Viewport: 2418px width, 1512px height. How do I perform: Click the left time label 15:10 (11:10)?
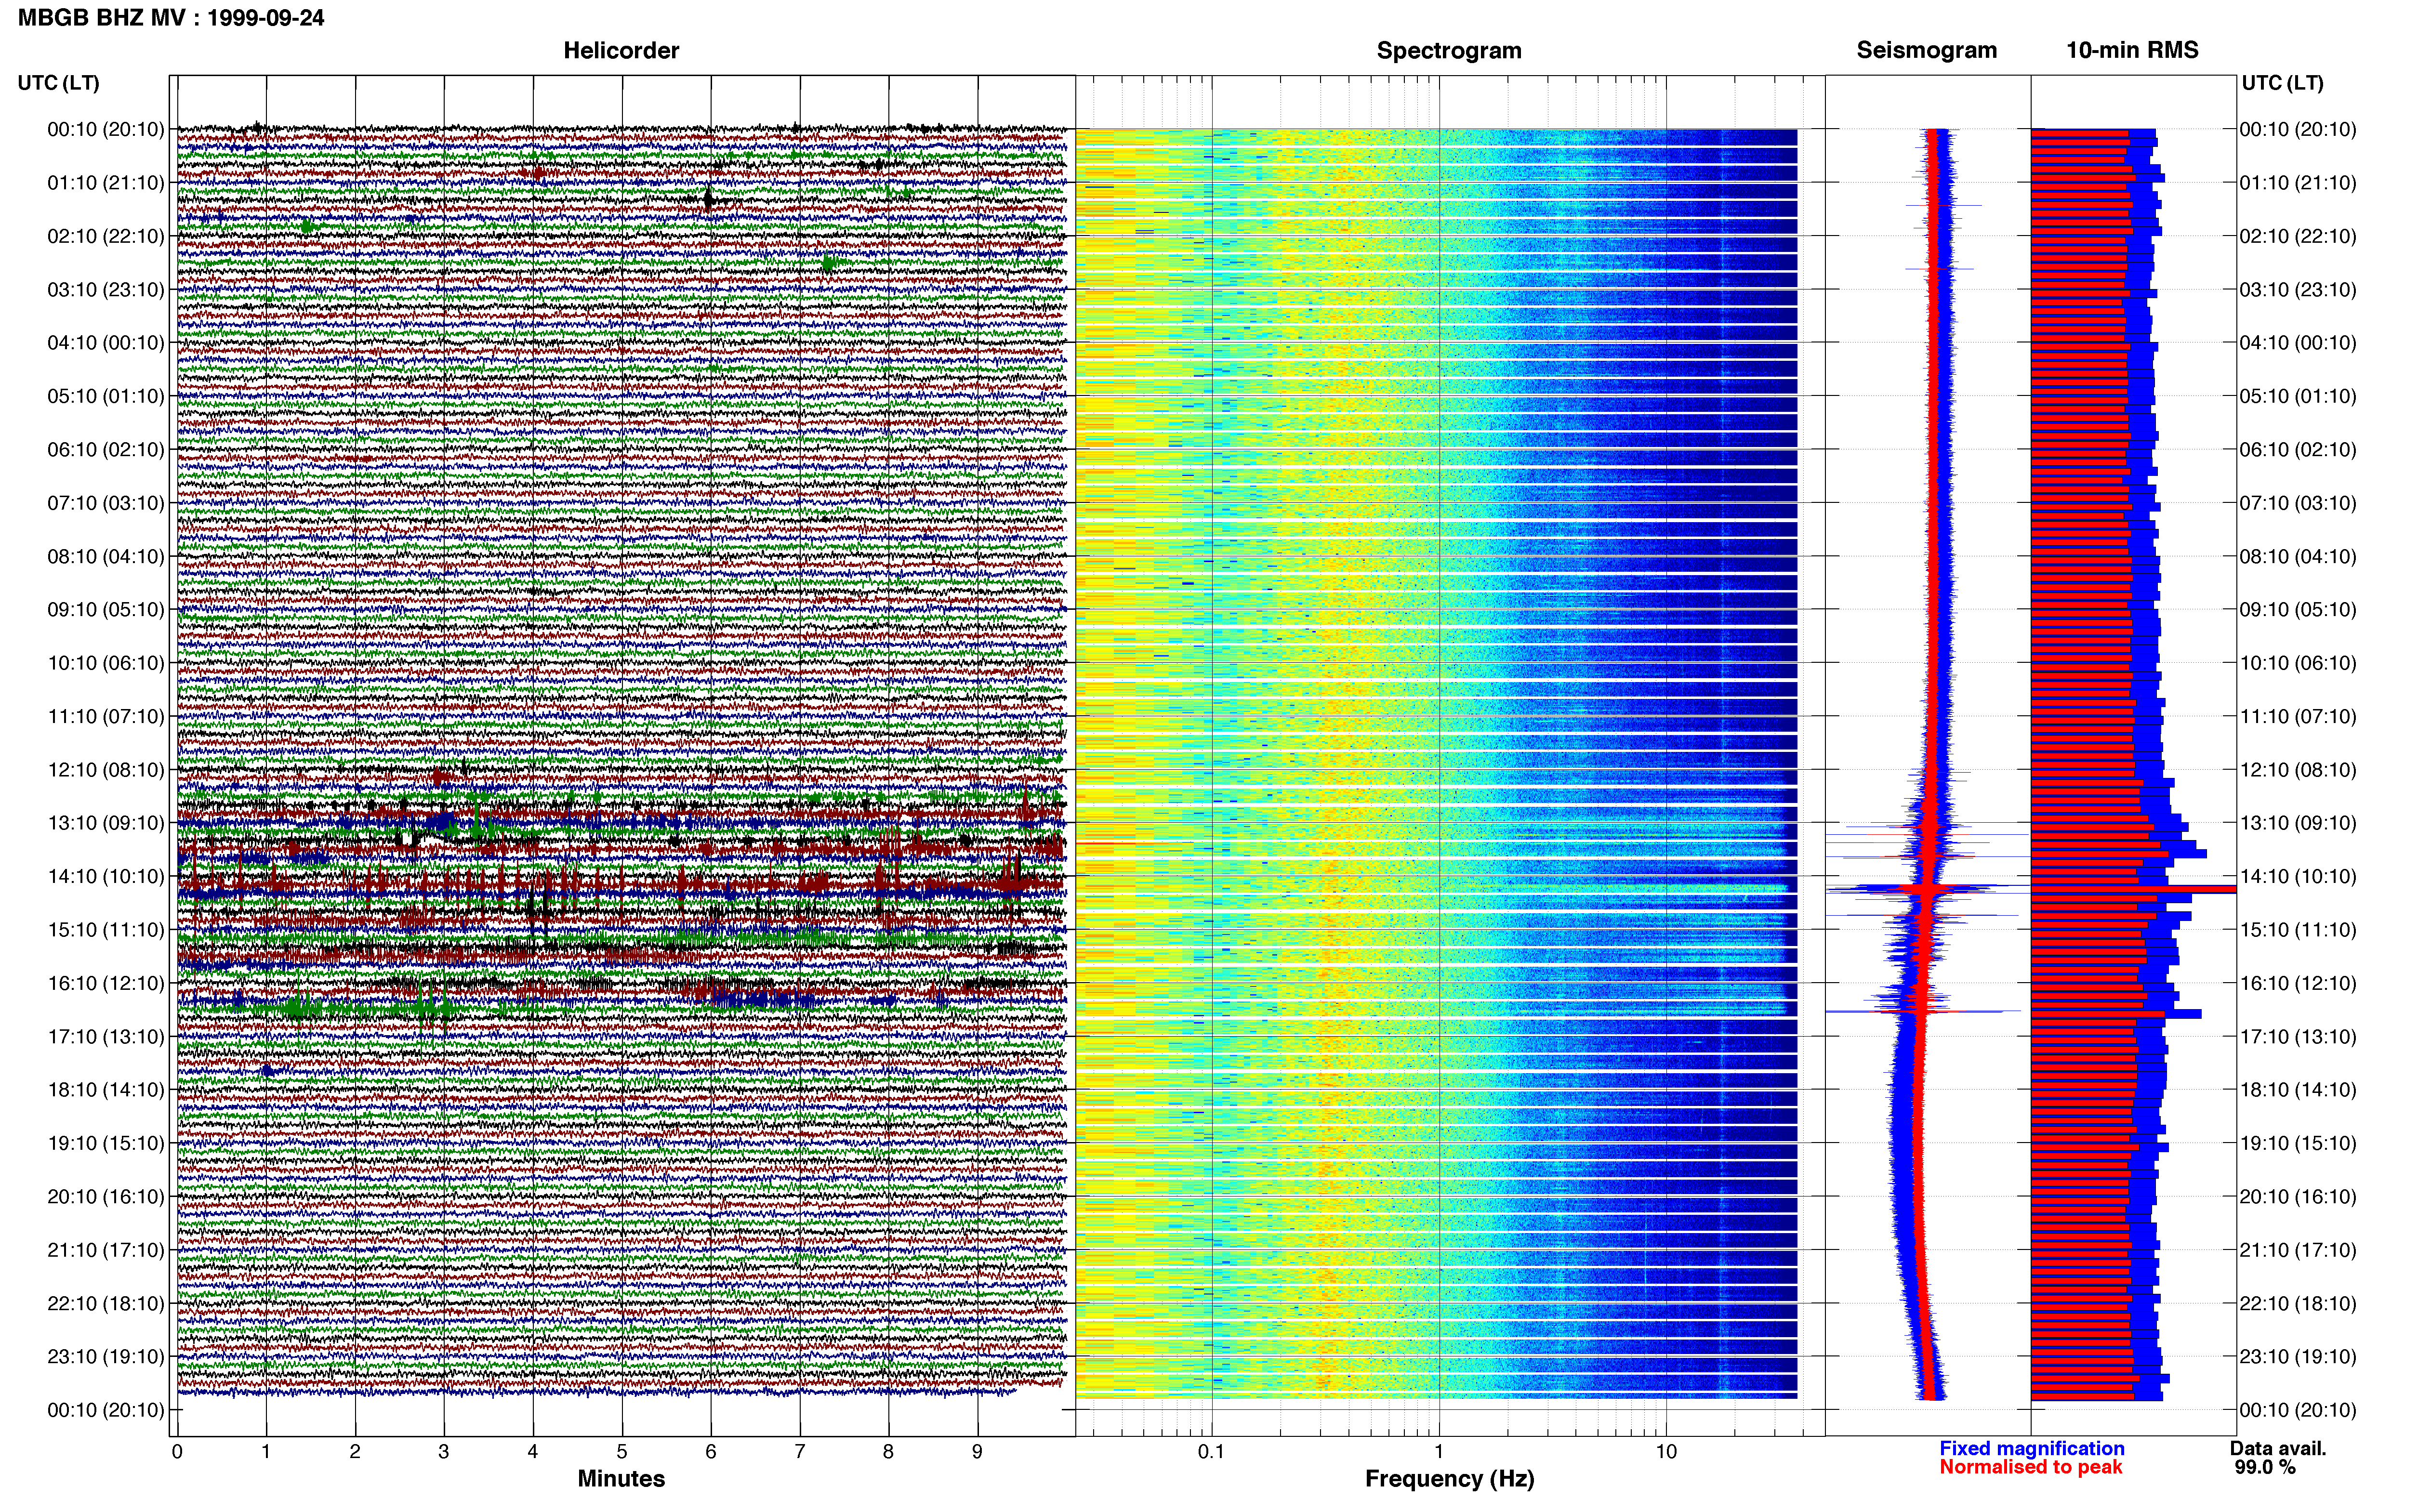[106, 930]
